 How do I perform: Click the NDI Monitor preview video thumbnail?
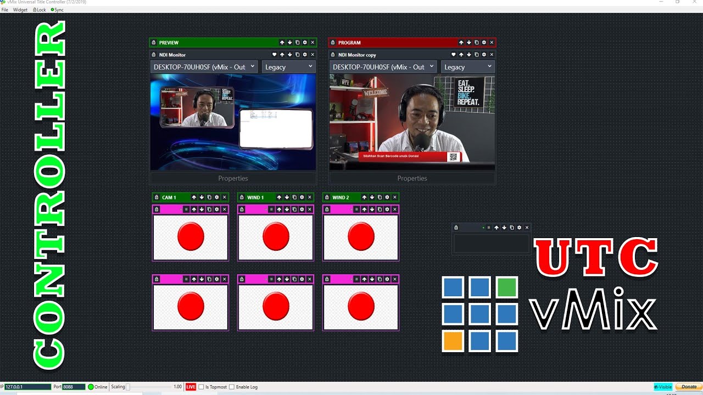233,122
